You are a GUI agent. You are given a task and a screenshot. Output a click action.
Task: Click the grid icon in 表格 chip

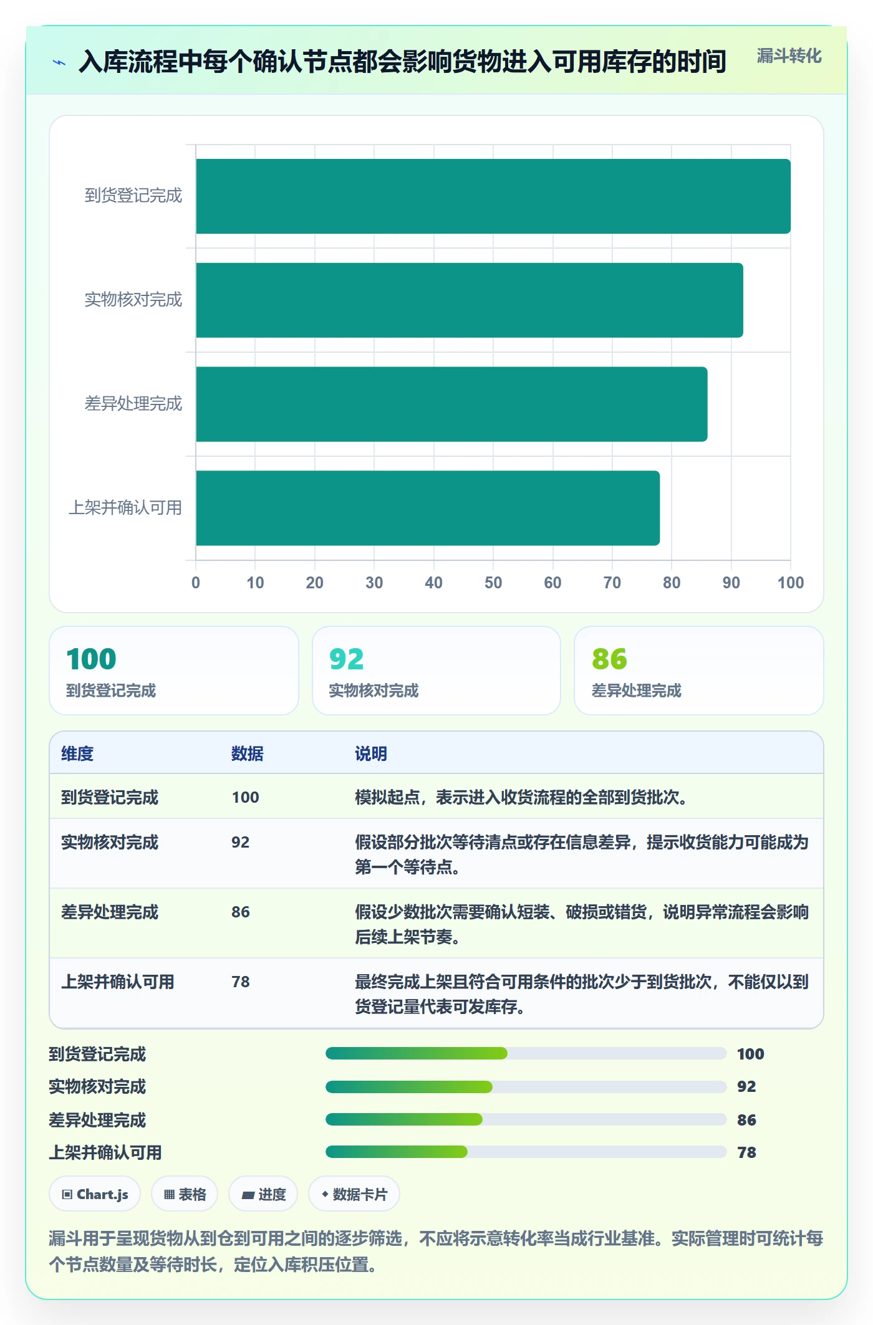click(x=169, y=1195)
